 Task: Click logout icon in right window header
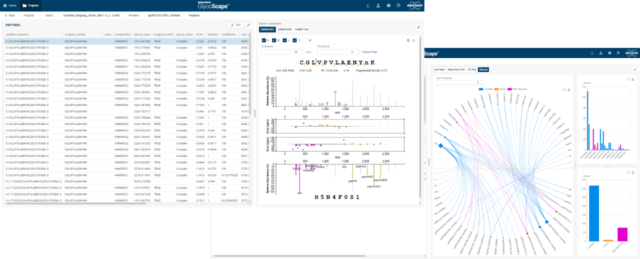(619, 52)
